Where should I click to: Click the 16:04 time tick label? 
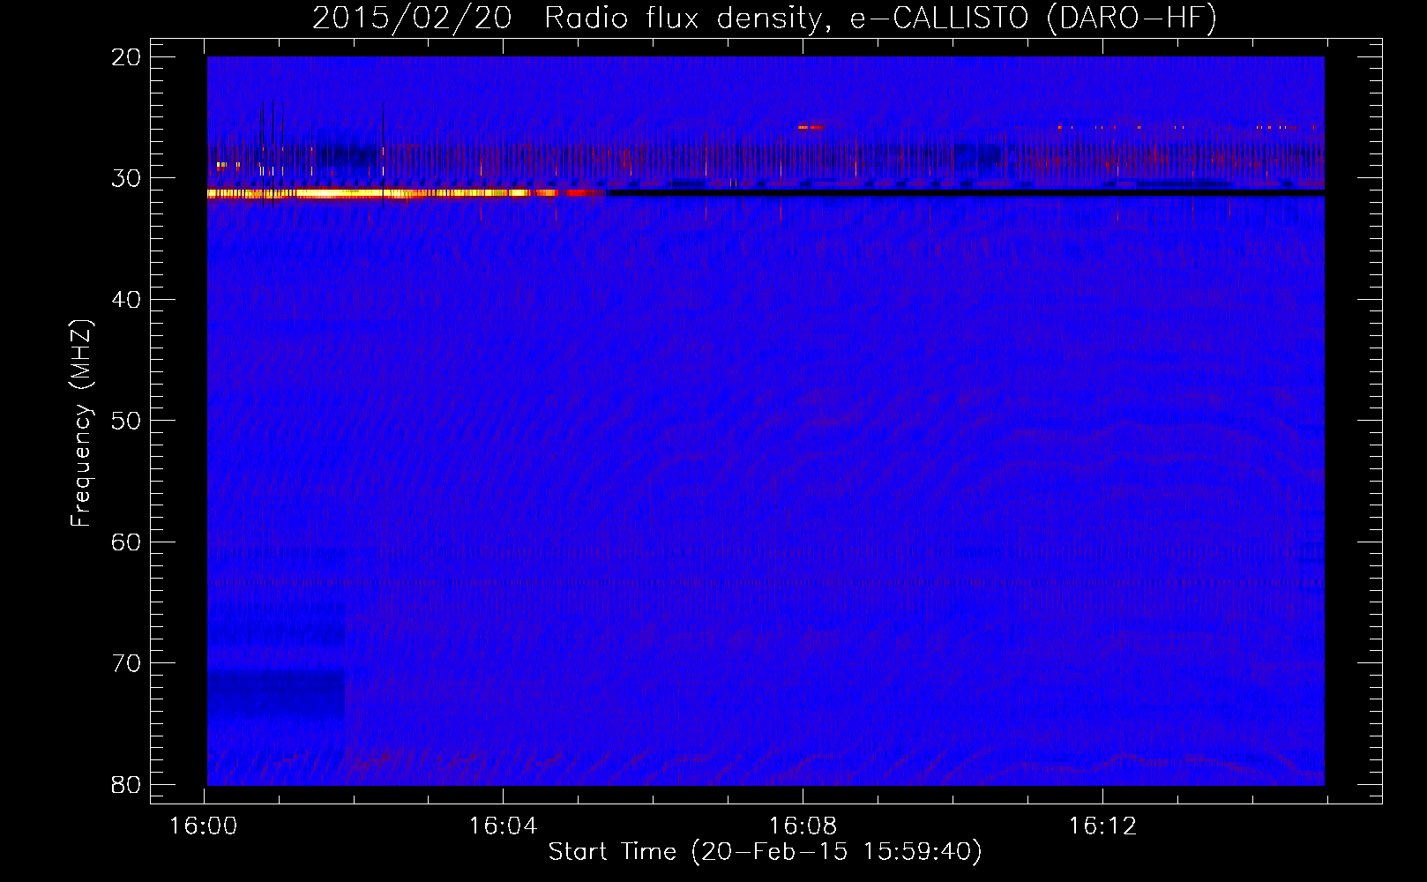tap(503, 826)
